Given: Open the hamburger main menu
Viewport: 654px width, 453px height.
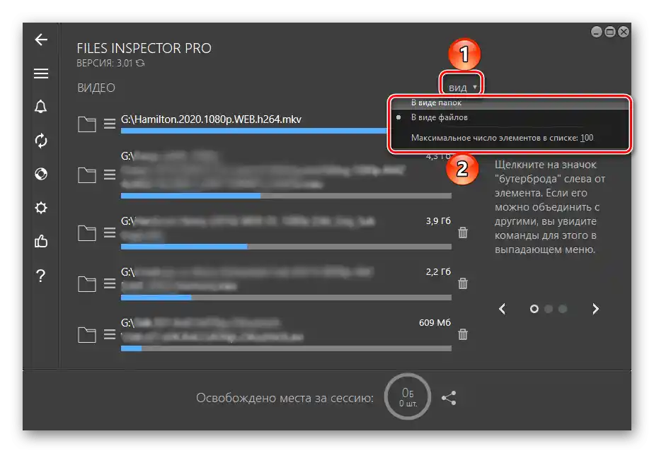Looking at the screenshot, I should click(41, 73).
